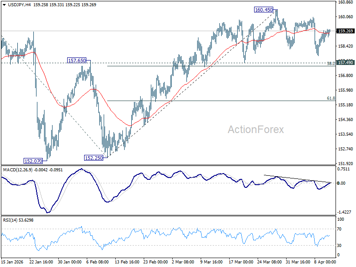The image size is (356, 267).
Task: Click the 157.650 resistance level label
Action: [x=77, y=60]
